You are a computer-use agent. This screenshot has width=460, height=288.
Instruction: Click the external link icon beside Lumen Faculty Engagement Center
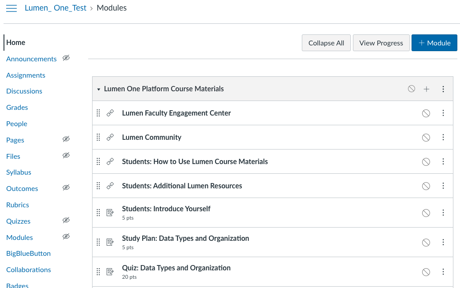110,112
